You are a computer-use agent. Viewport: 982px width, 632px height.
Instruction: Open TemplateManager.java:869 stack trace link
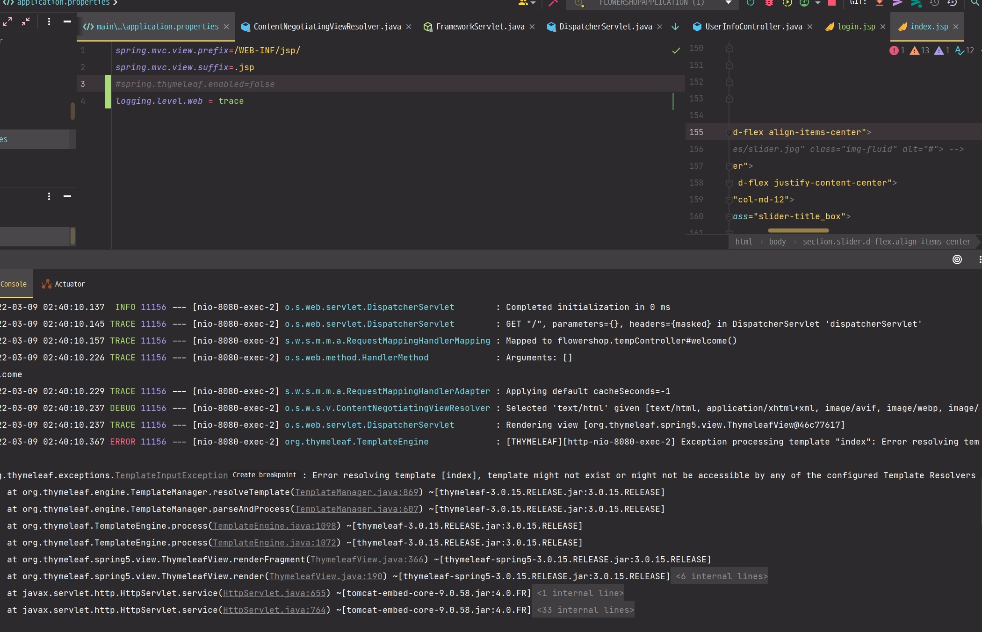click(356, 492)
